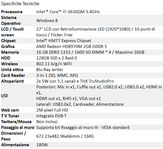Click the LCD / Touch screen label
This screenshot has height=149, width=163.
[x=12, y=32]
